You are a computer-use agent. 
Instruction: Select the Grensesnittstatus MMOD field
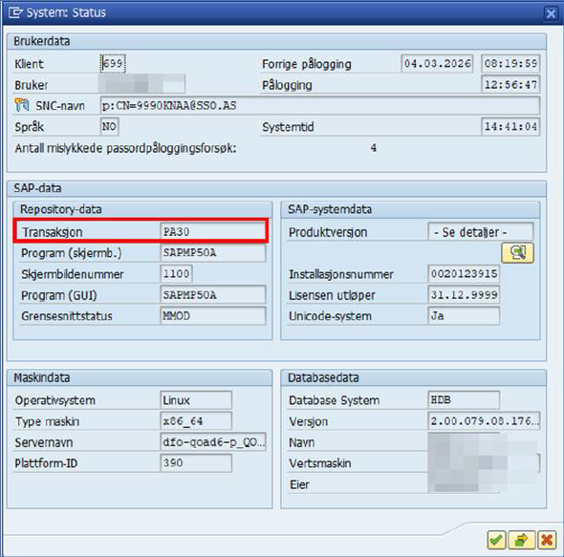point(213,316)
